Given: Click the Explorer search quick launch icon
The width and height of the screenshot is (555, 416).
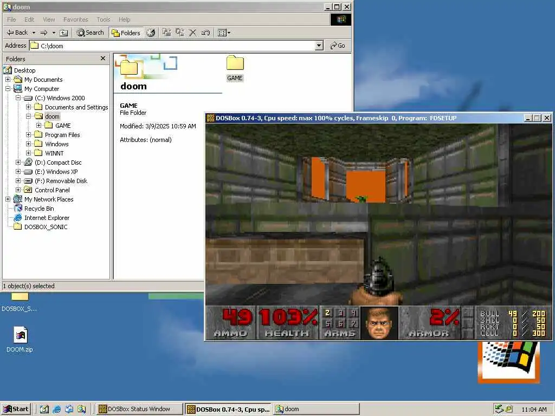Looking at the screenshot, I should pyautogui.click(x=82, y=409).
